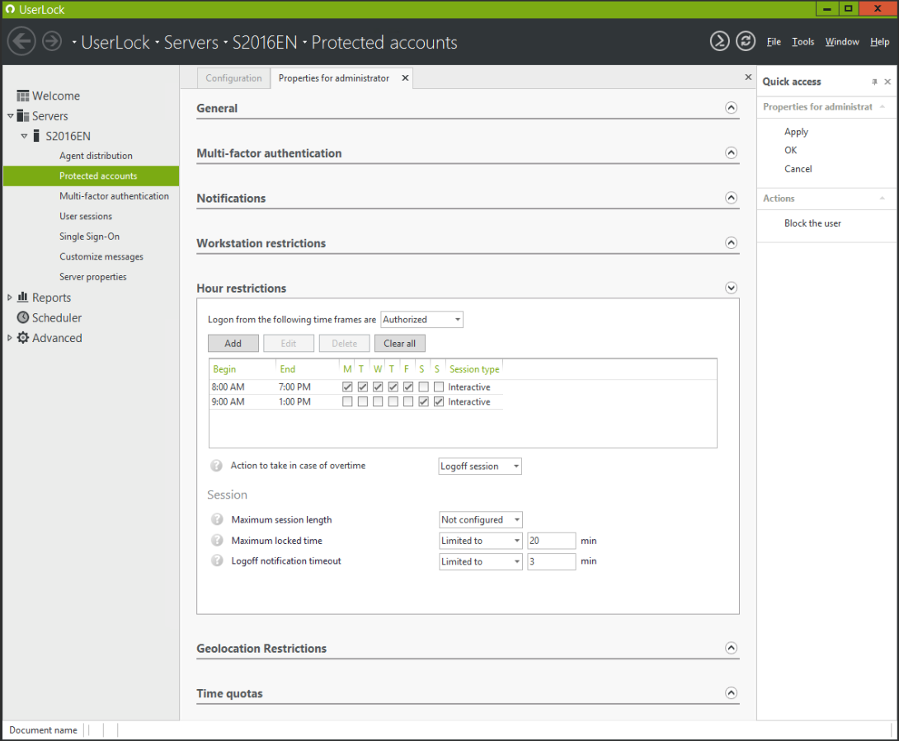Screen dimensions: 899x741
Task: Select Agent distribution in sidebar
Action: click(x=96, y=155)
